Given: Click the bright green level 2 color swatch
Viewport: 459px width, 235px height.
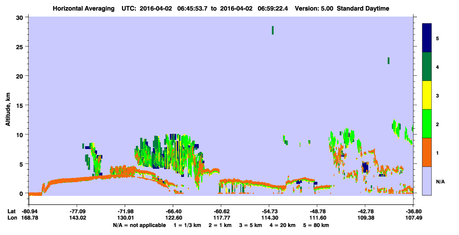Looking at the screenshot, I should click(427, 124).
